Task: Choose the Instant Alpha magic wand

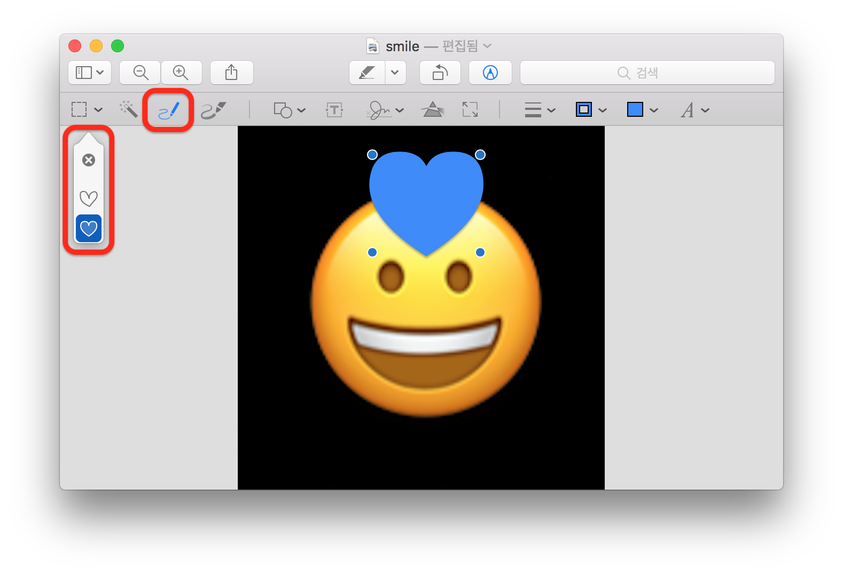Action: [x=129, y=109]
